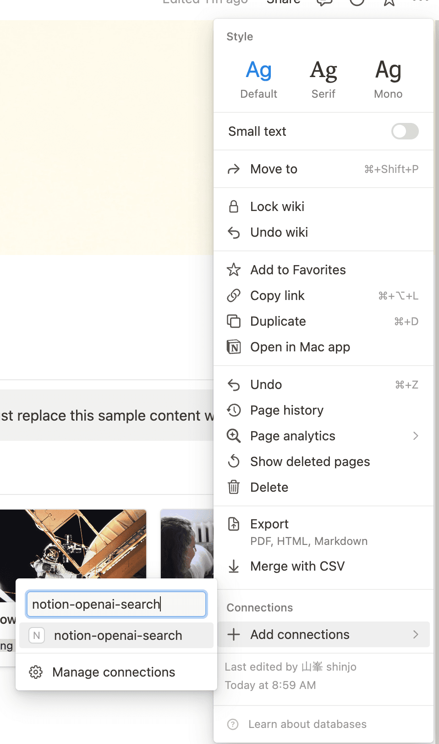Open the connection search suggestion dropdown item
Image resolution: width=439 pixels, height=744 pixels.
pyautogui.click(x=116, y=635)
